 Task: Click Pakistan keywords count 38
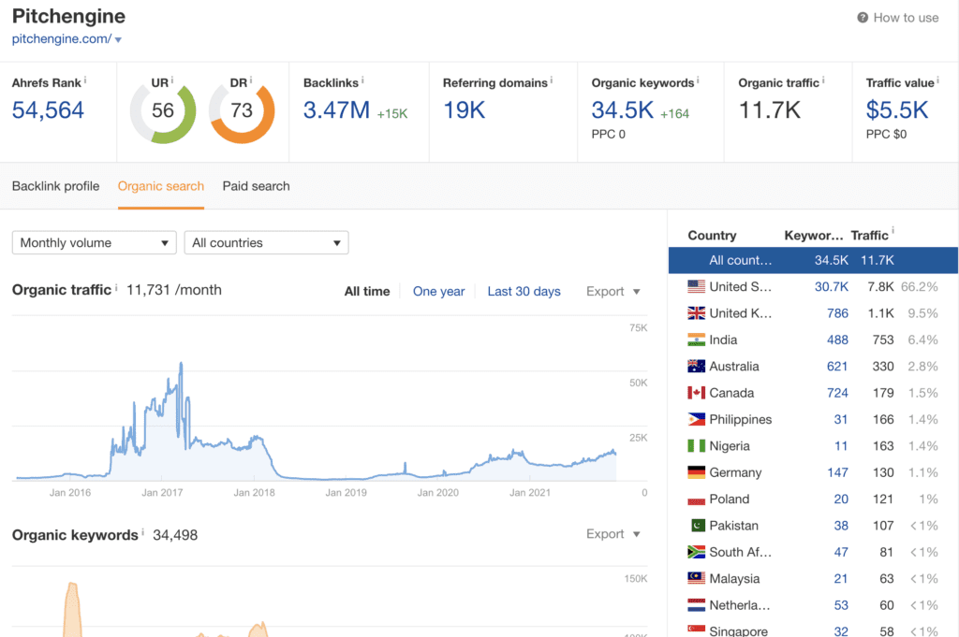pyautogui.click(x=841, y=526)
